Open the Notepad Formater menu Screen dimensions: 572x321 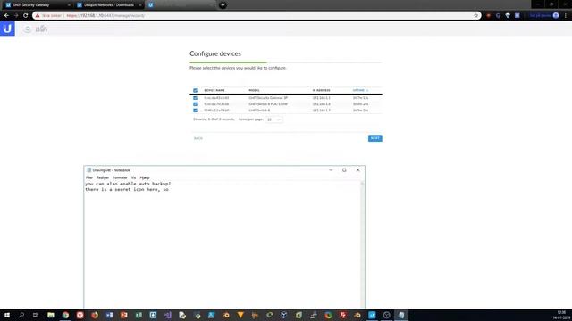coord(120,177)
